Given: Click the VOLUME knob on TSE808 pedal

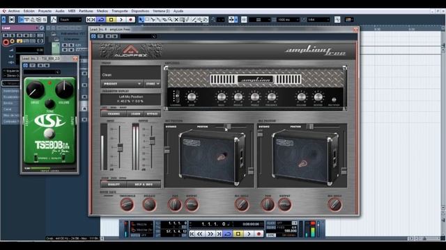Looking at the screenshot, I should 65,90.
